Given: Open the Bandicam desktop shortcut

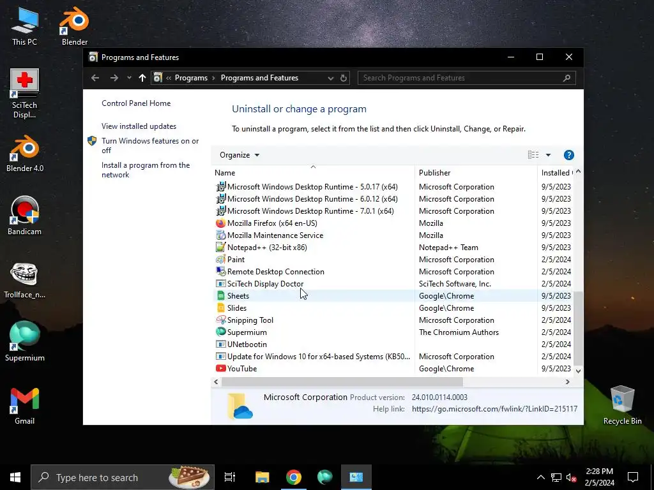Looking at the screenshot, I should (x=25, y=216).
